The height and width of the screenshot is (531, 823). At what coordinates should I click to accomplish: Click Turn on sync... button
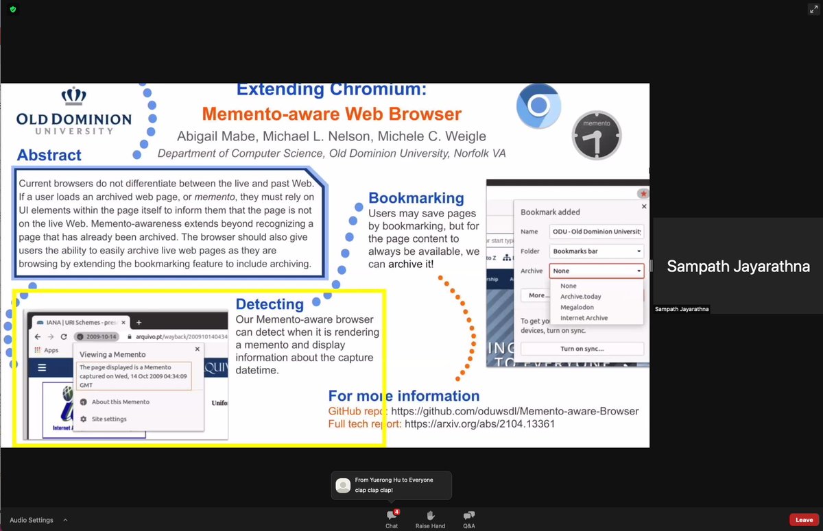(582, 349)
